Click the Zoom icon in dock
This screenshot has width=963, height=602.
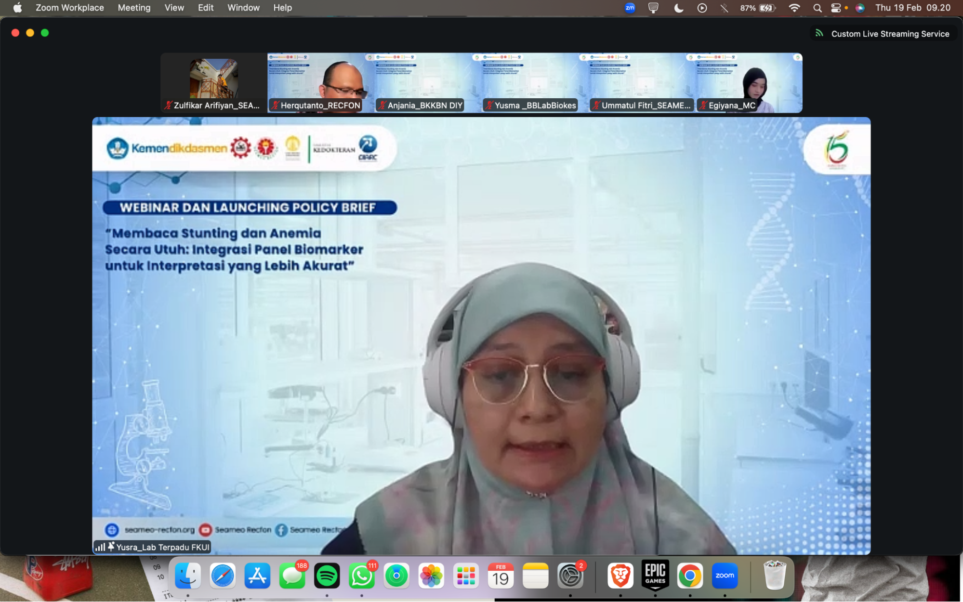(725, 576)
